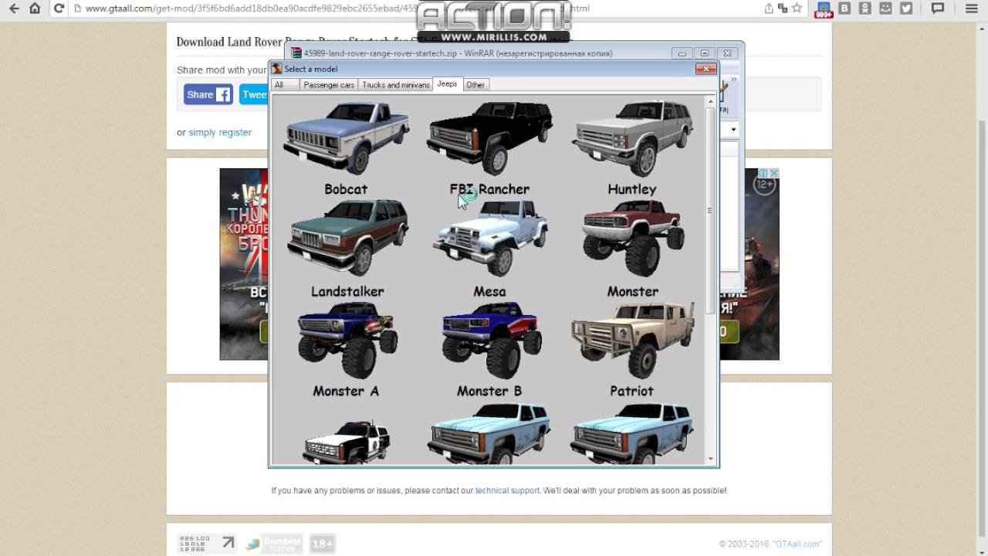Click the Twitter extension icon
The width and height of the screenshot is (988, 556).
906,8
